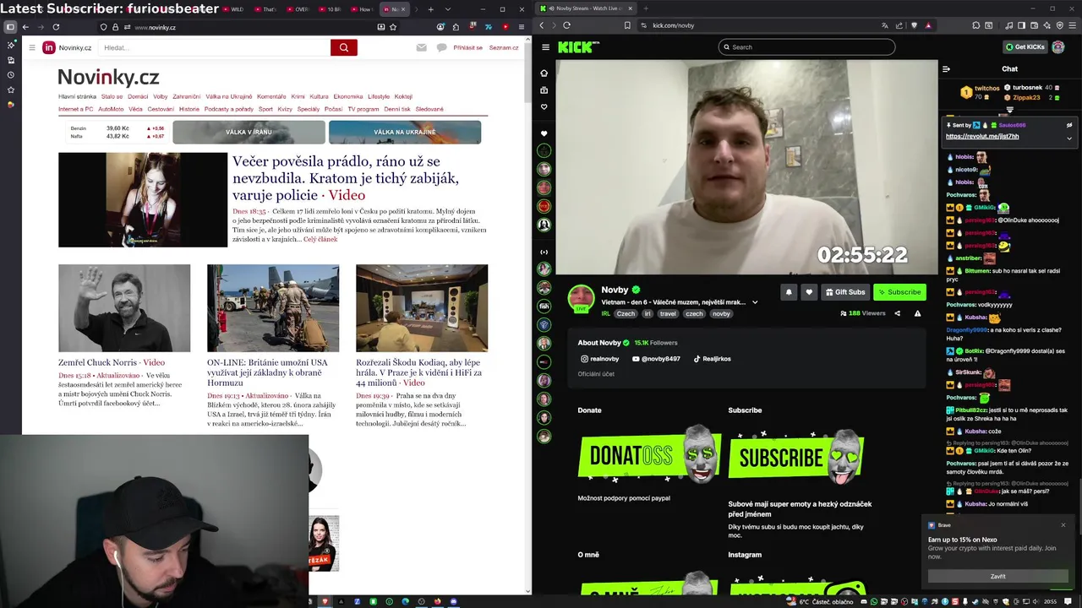Open new tab in Novinky browser window

click(x=430, y=9)
